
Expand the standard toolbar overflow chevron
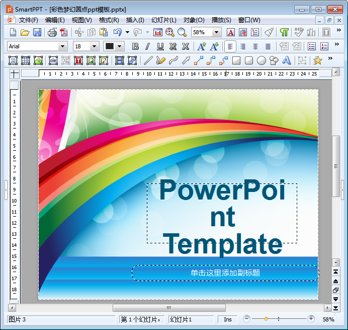tap(338, 30)
